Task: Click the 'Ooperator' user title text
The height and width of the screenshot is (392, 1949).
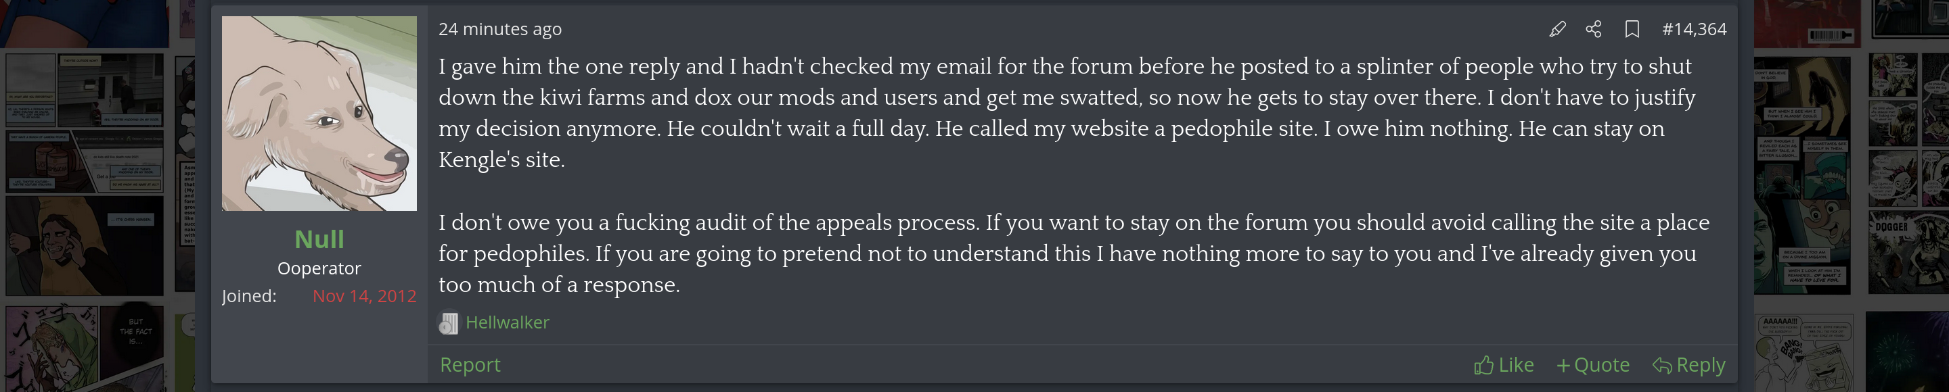Action: (319, 269)
